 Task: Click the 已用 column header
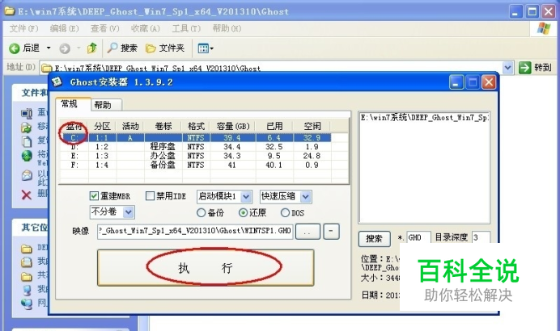274,126
